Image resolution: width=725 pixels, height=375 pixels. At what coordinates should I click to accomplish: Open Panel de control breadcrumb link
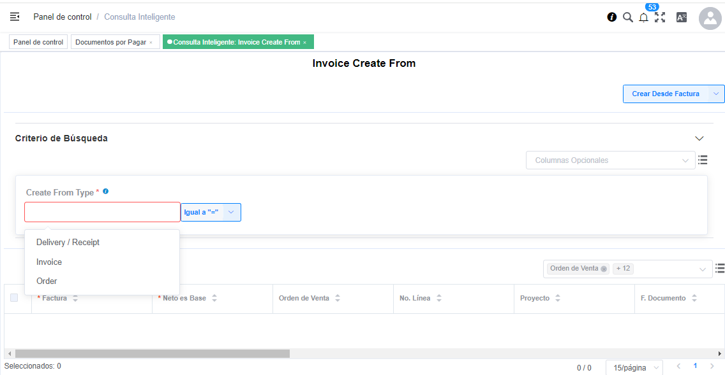click(62, 17)
